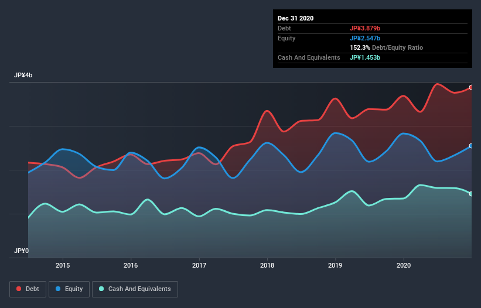The height and width of the screenshot is (308, 481).
Task: Toggle the Debt legend button
Action: pyautogui.click(x=28, y=289)
